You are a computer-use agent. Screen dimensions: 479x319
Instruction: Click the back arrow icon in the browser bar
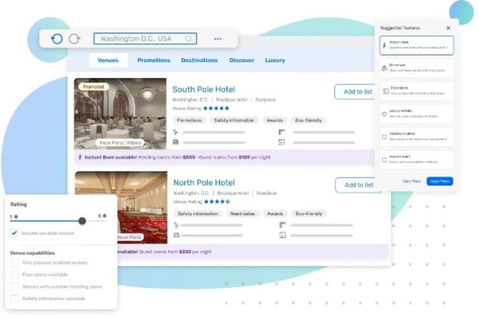57,39
